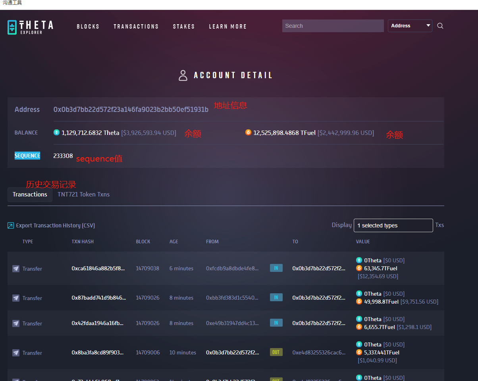The height and width of the screenshot is (381, 478).
Task: Click the magnifier search icon
Action: [x=440, y=26]
